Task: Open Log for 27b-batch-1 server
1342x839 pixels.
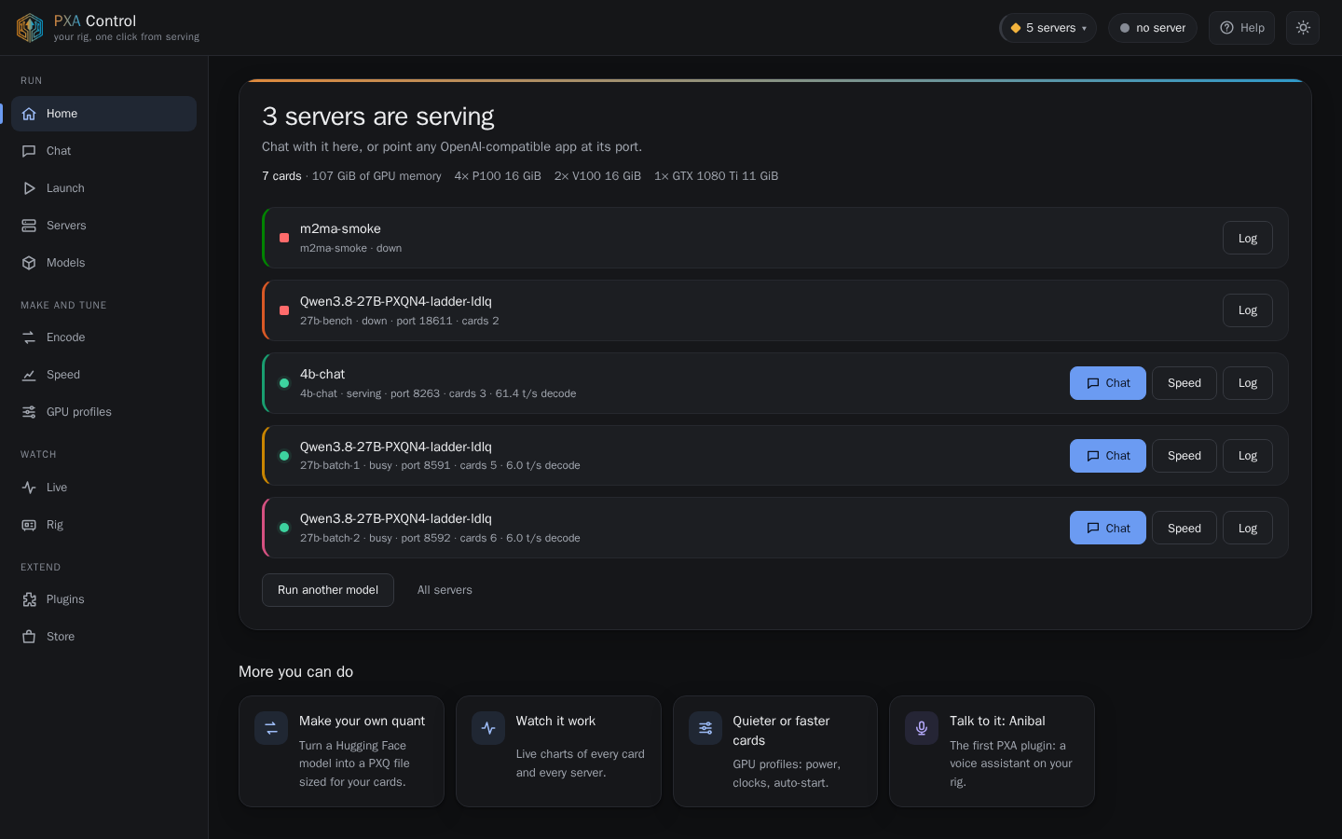Action: tap(1248, 456)
